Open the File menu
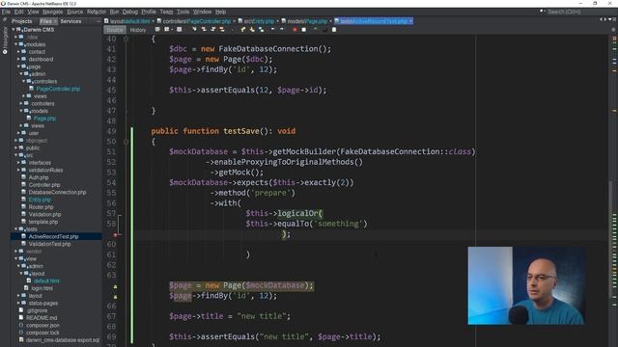The image size is (618, 347). [x=6, y=12]
